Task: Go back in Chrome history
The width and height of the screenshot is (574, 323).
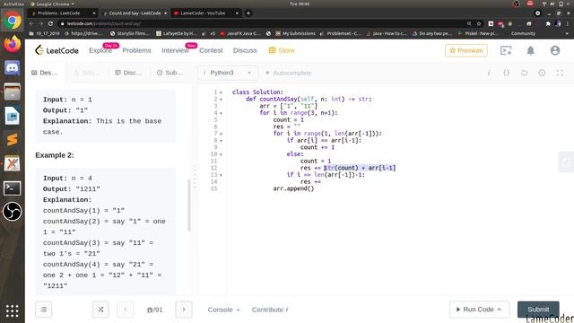Action: tap(31, 23)
